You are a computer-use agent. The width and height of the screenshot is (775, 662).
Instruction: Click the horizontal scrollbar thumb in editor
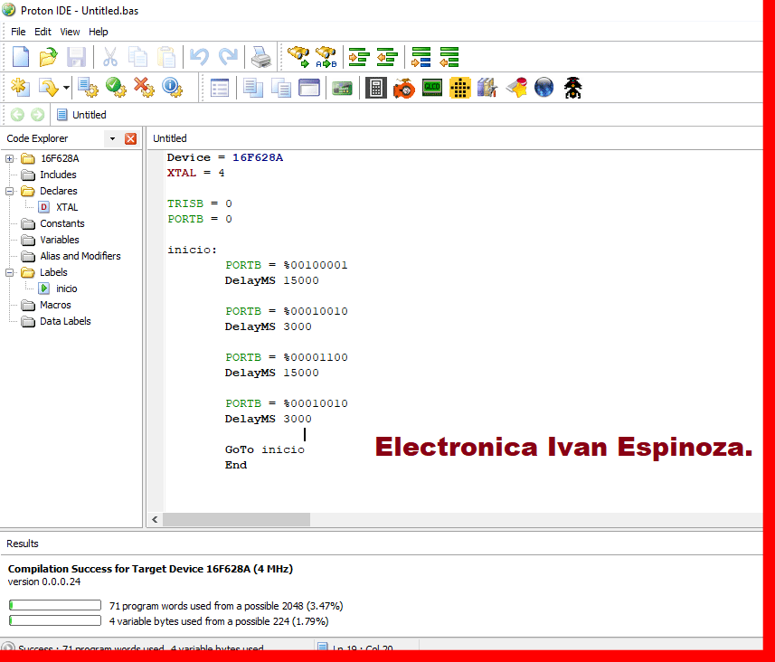236,520
